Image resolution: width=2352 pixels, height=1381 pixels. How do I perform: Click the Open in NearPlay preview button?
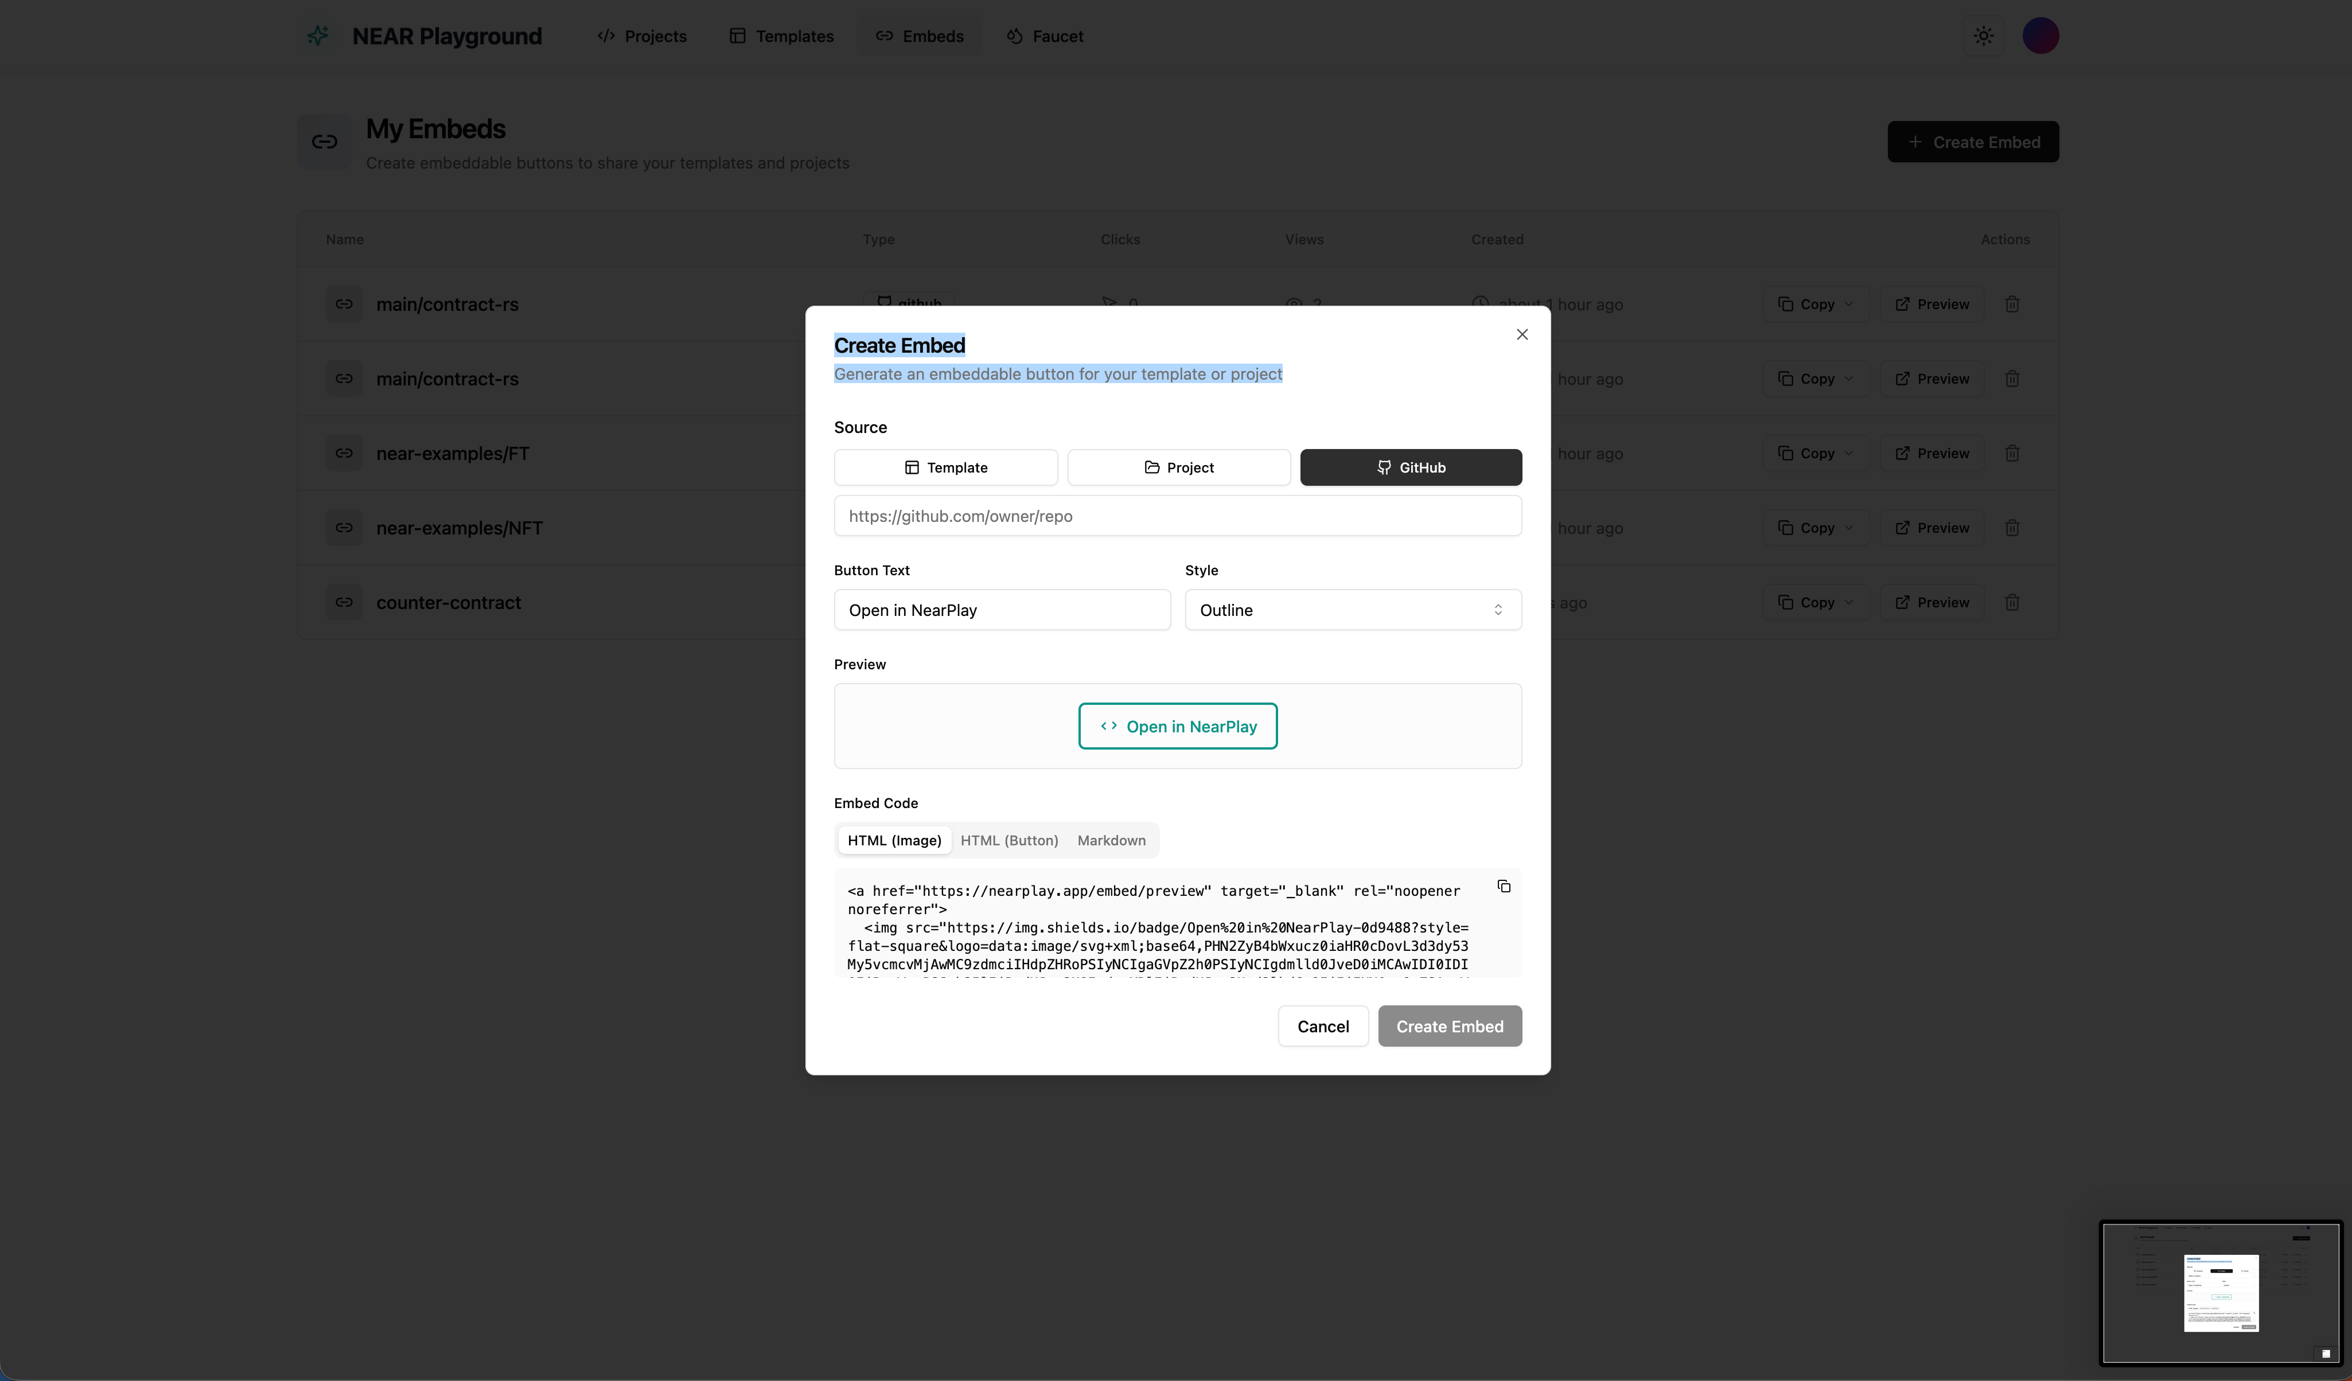(1178, 727)
